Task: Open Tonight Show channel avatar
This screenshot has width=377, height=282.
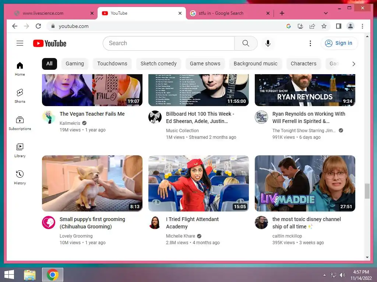Action: (x=261, y=117)
